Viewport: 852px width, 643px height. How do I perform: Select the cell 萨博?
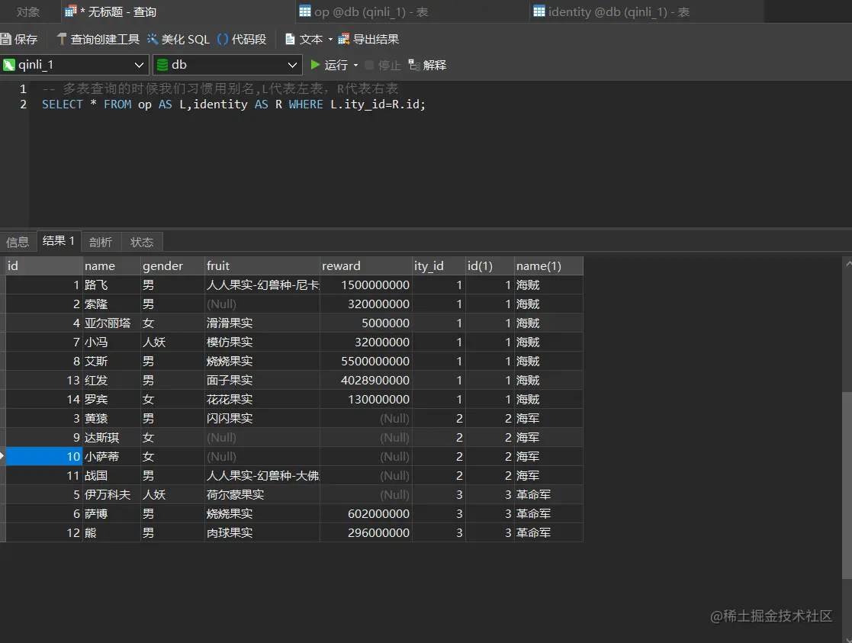click(111, 513)
